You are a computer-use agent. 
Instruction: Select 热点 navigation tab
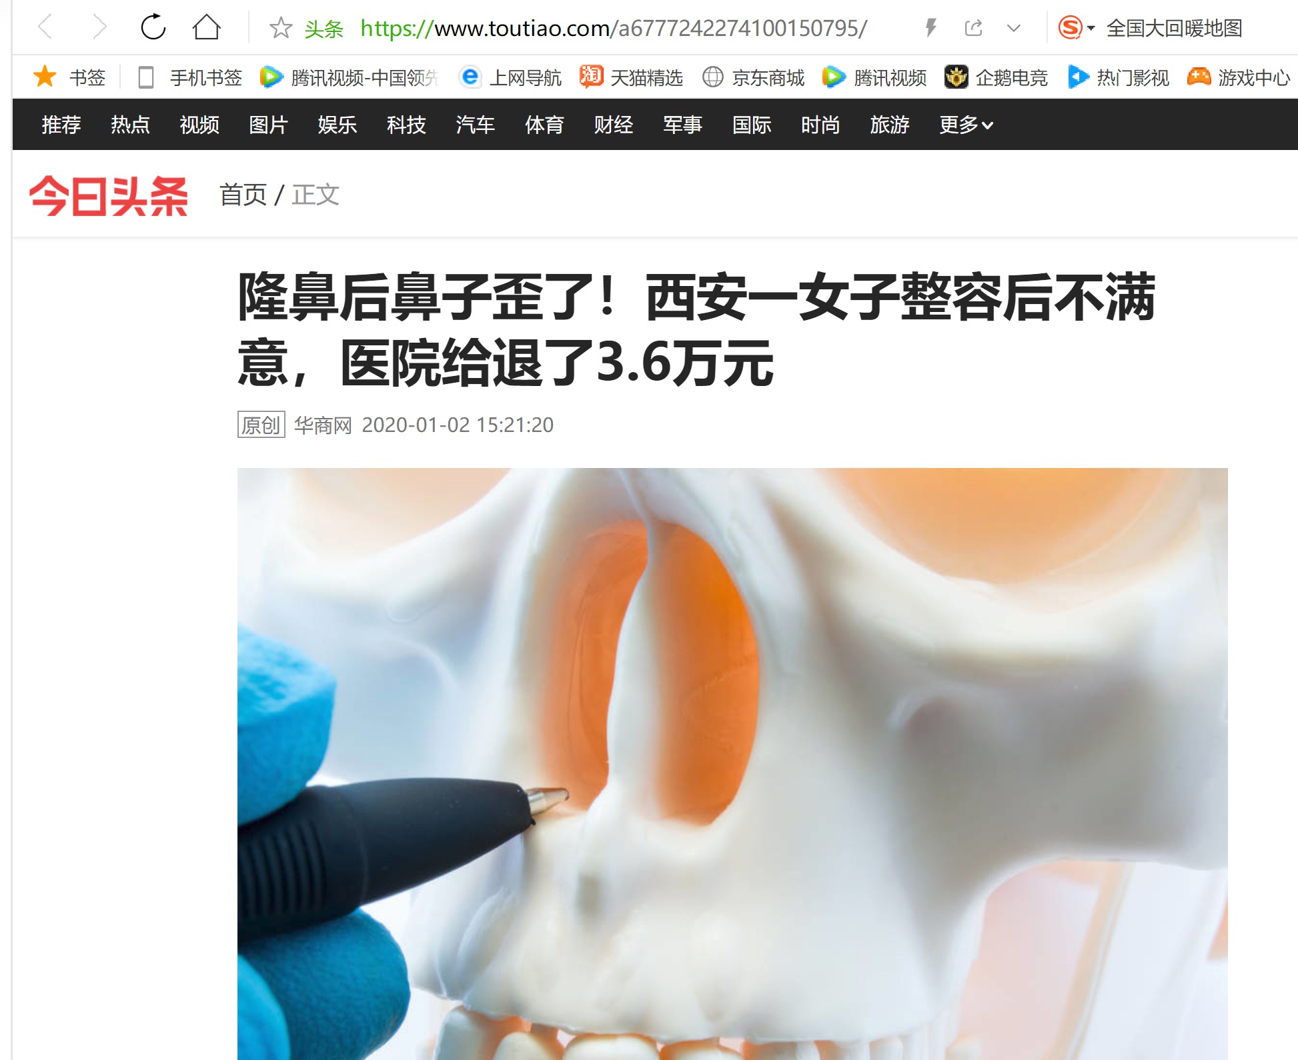tap(130, 125)
